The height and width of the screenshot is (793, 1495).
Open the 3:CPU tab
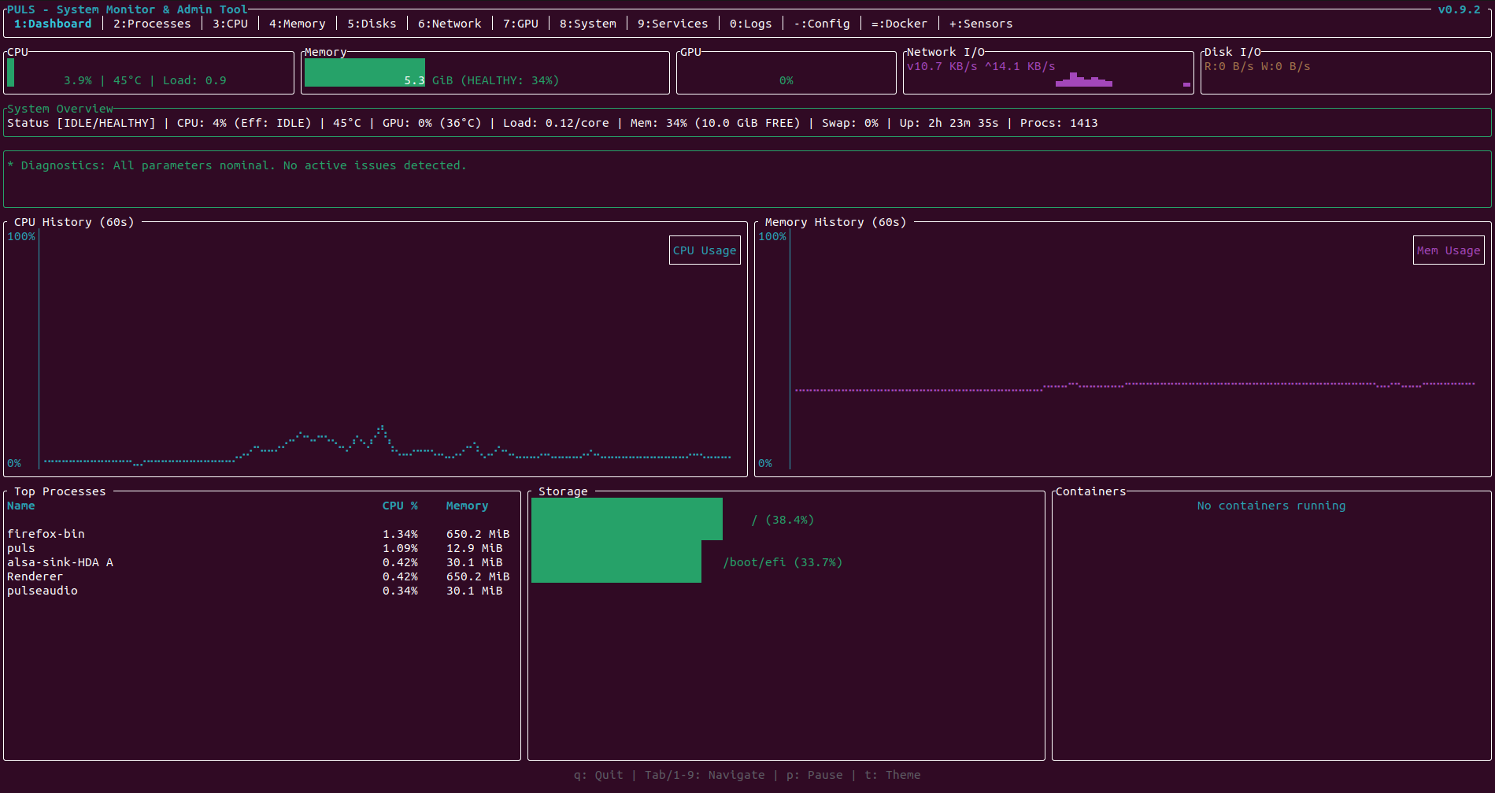[230, 24]
